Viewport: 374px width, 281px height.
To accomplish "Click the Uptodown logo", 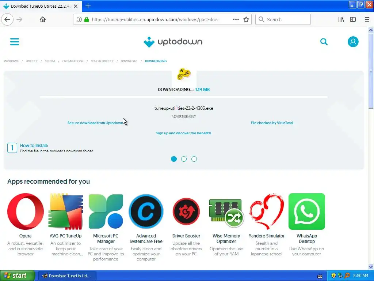I will pyautogui.click(x=173, y=42).
